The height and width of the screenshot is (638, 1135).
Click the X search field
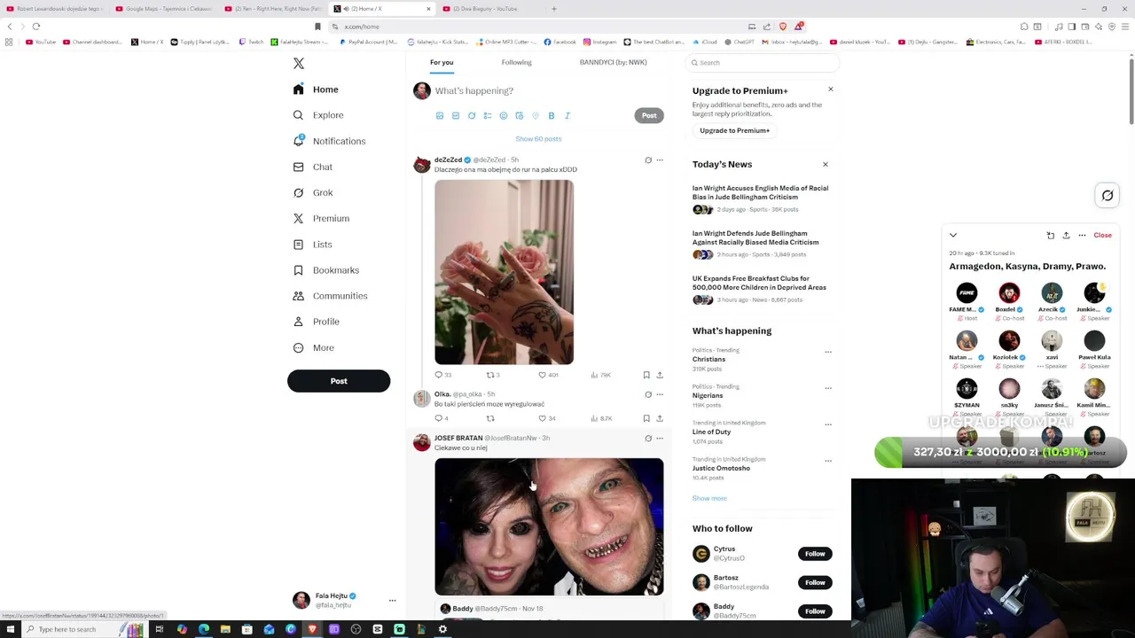763,63
